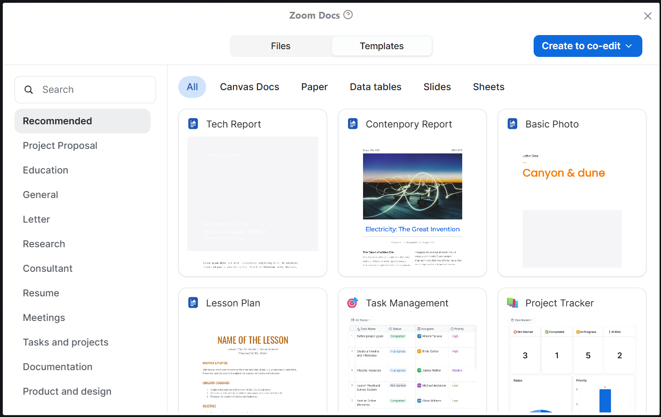This screenshot has height=417, width=661.
Task: Click 'NAME OF THE LESSON' heading
Action: click(x=253, y=340)
